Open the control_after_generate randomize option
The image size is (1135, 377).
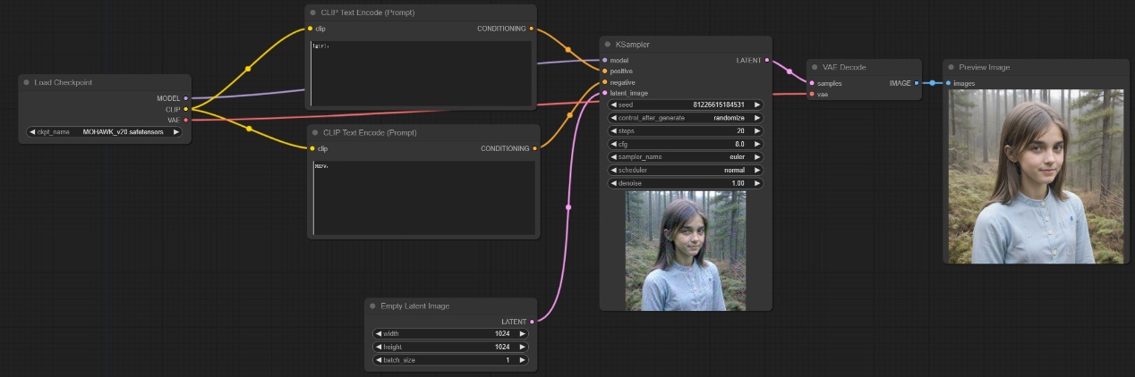tap(685, 117)
